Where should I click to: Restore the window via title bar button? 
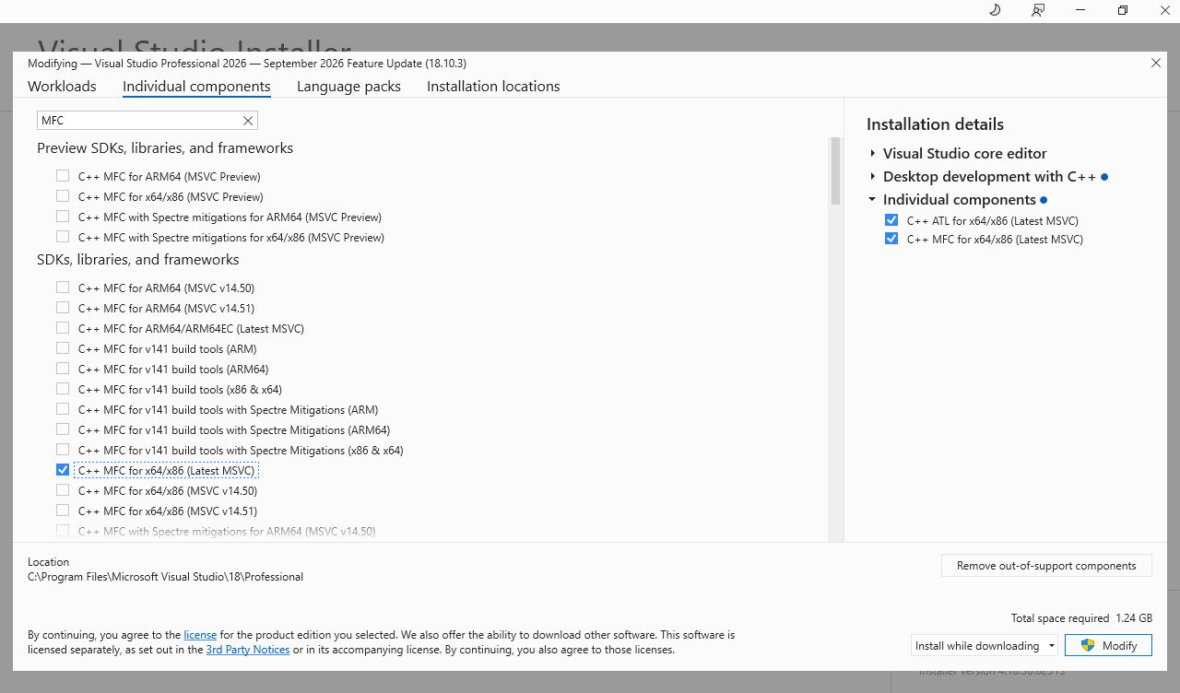pos(1123,10)
